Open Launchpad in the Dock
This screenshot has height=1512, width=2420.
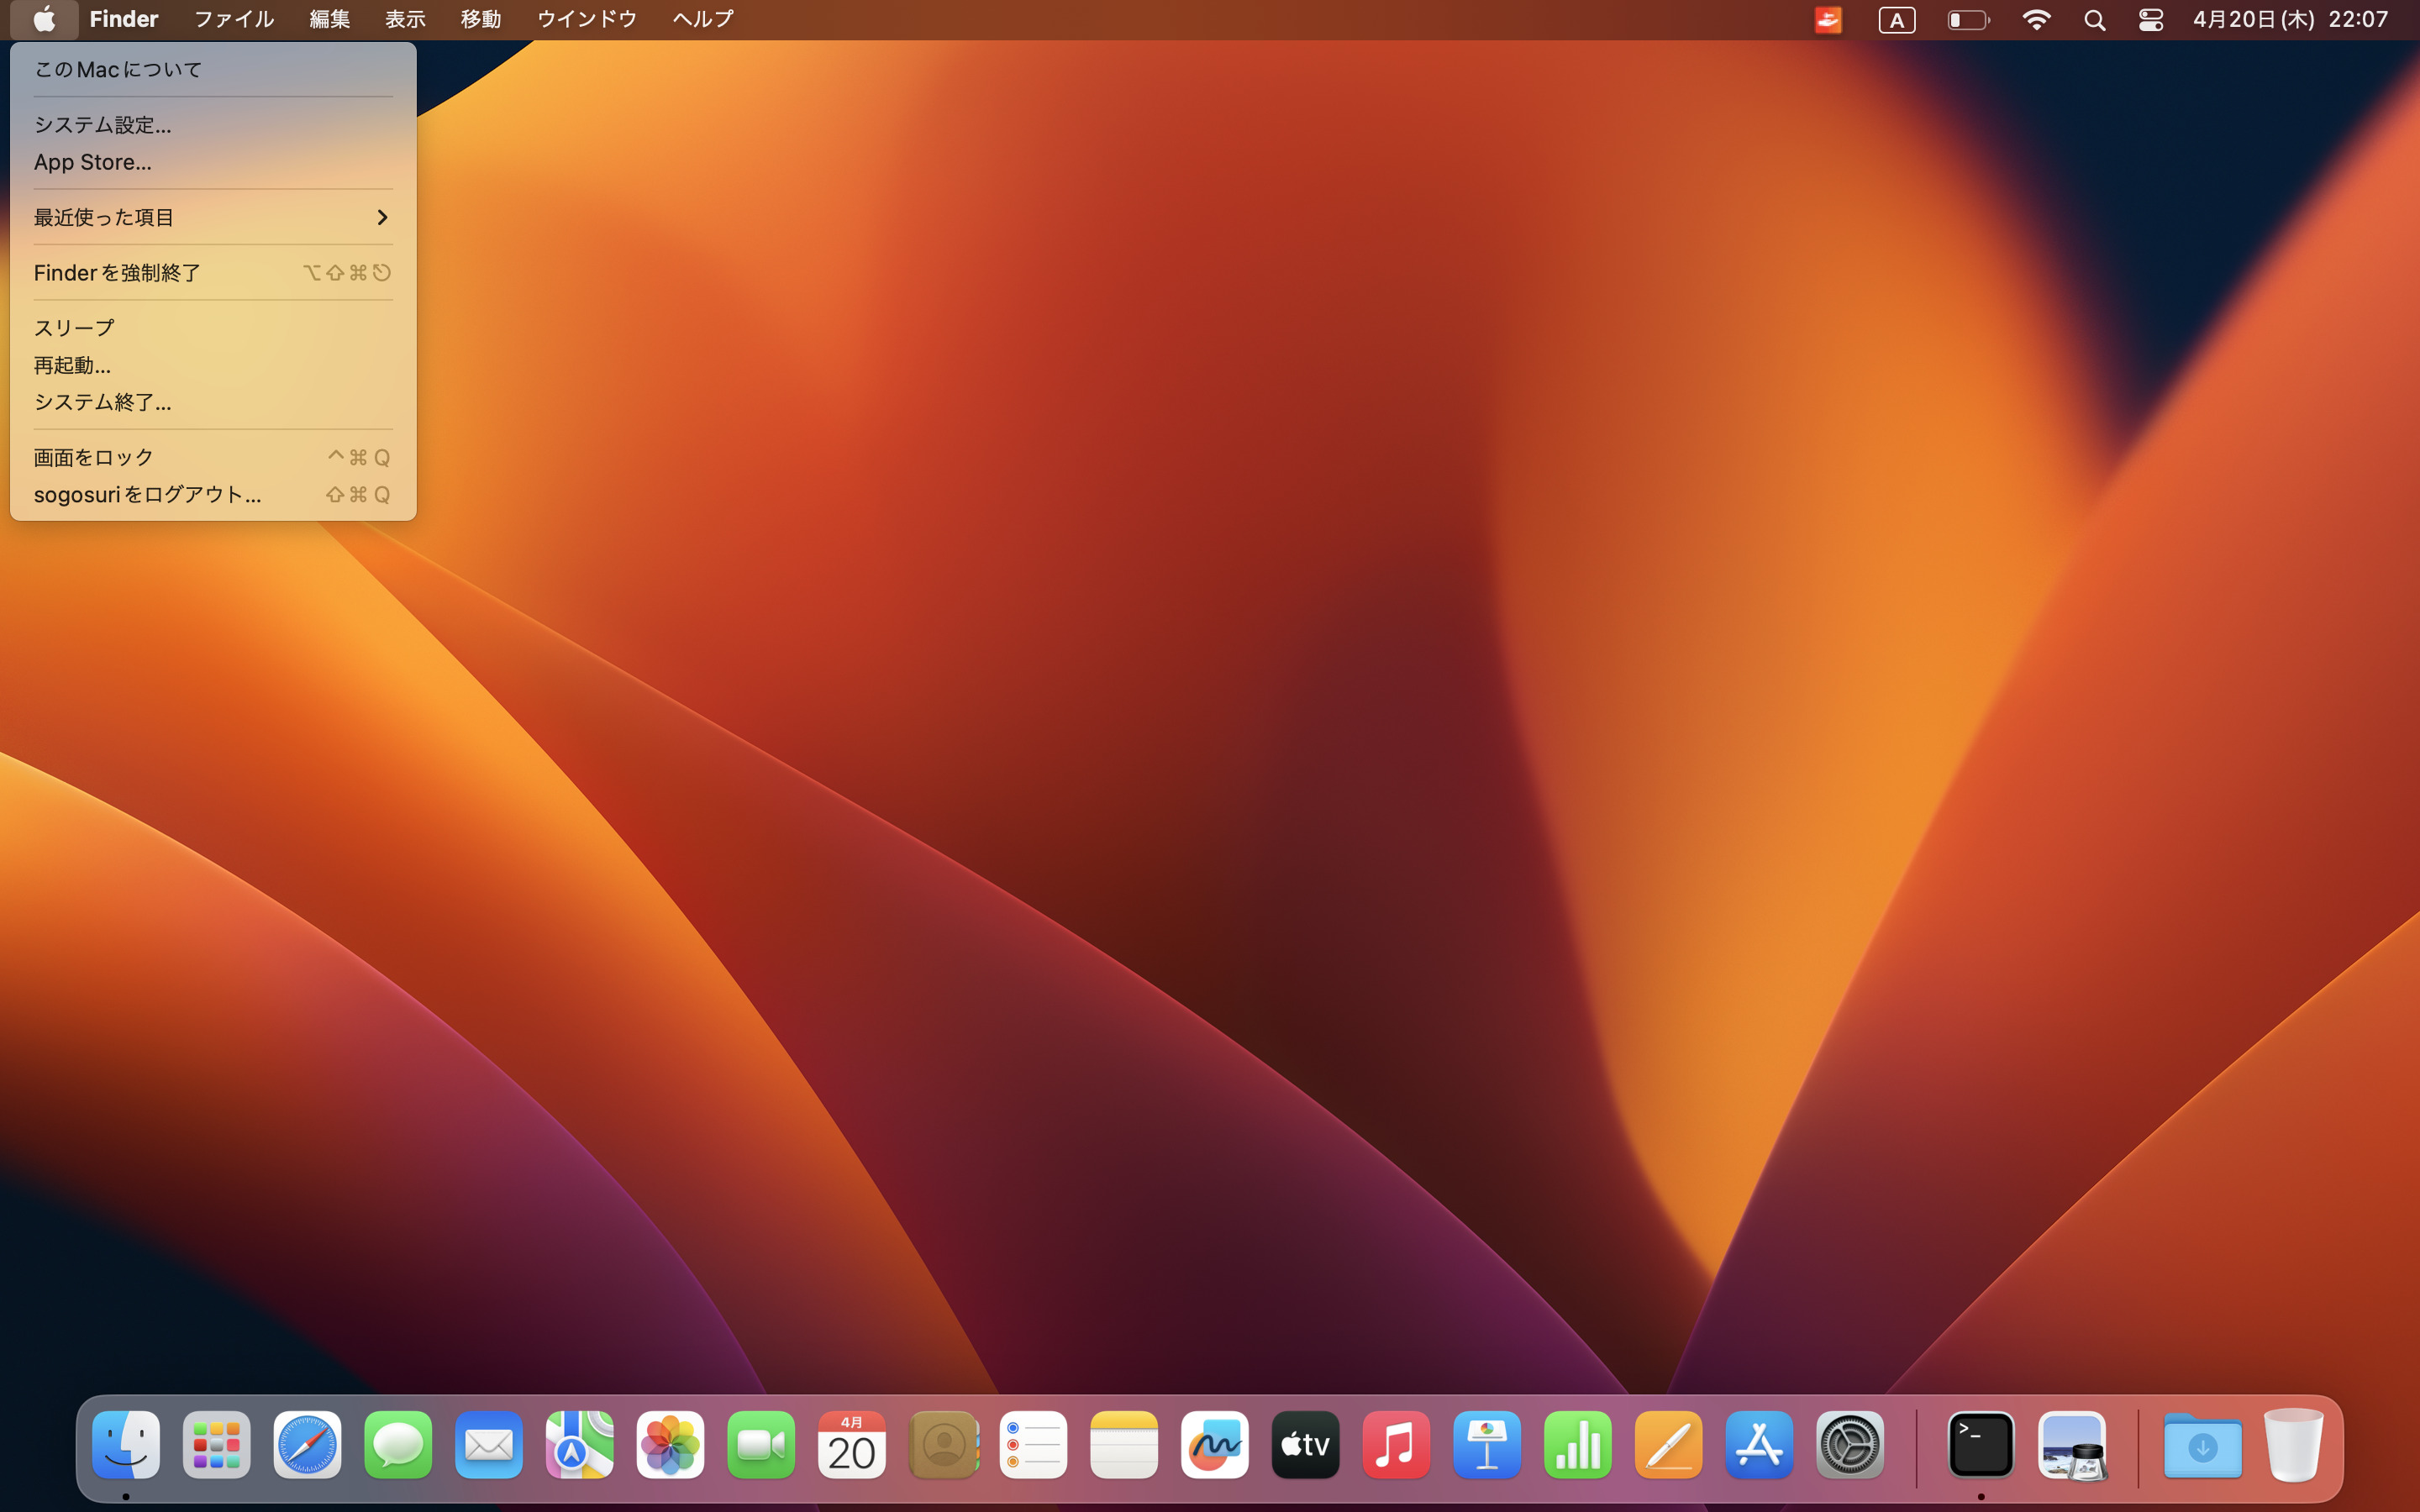coord(217,1445)
